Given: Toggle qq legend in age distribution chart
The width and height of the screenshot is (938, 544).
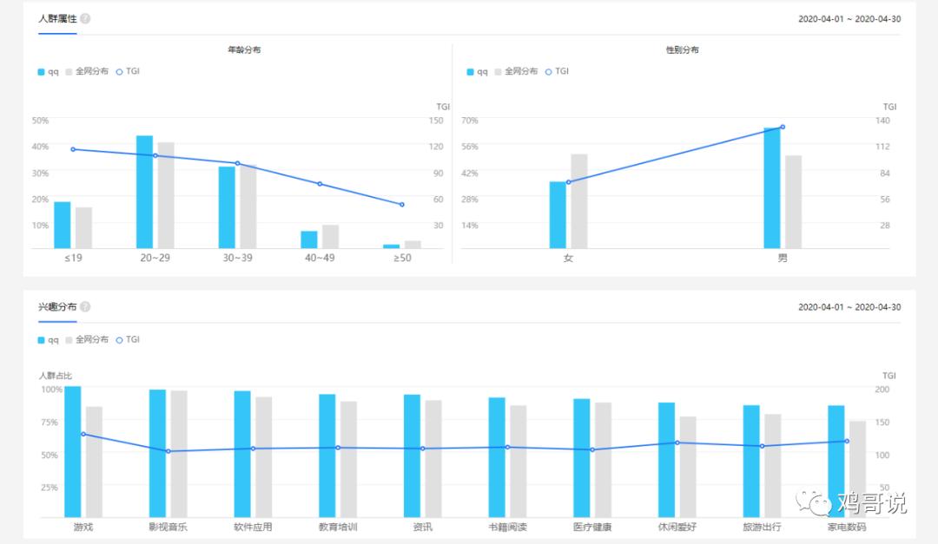Looking at the screenshot, I should point(48,71).
